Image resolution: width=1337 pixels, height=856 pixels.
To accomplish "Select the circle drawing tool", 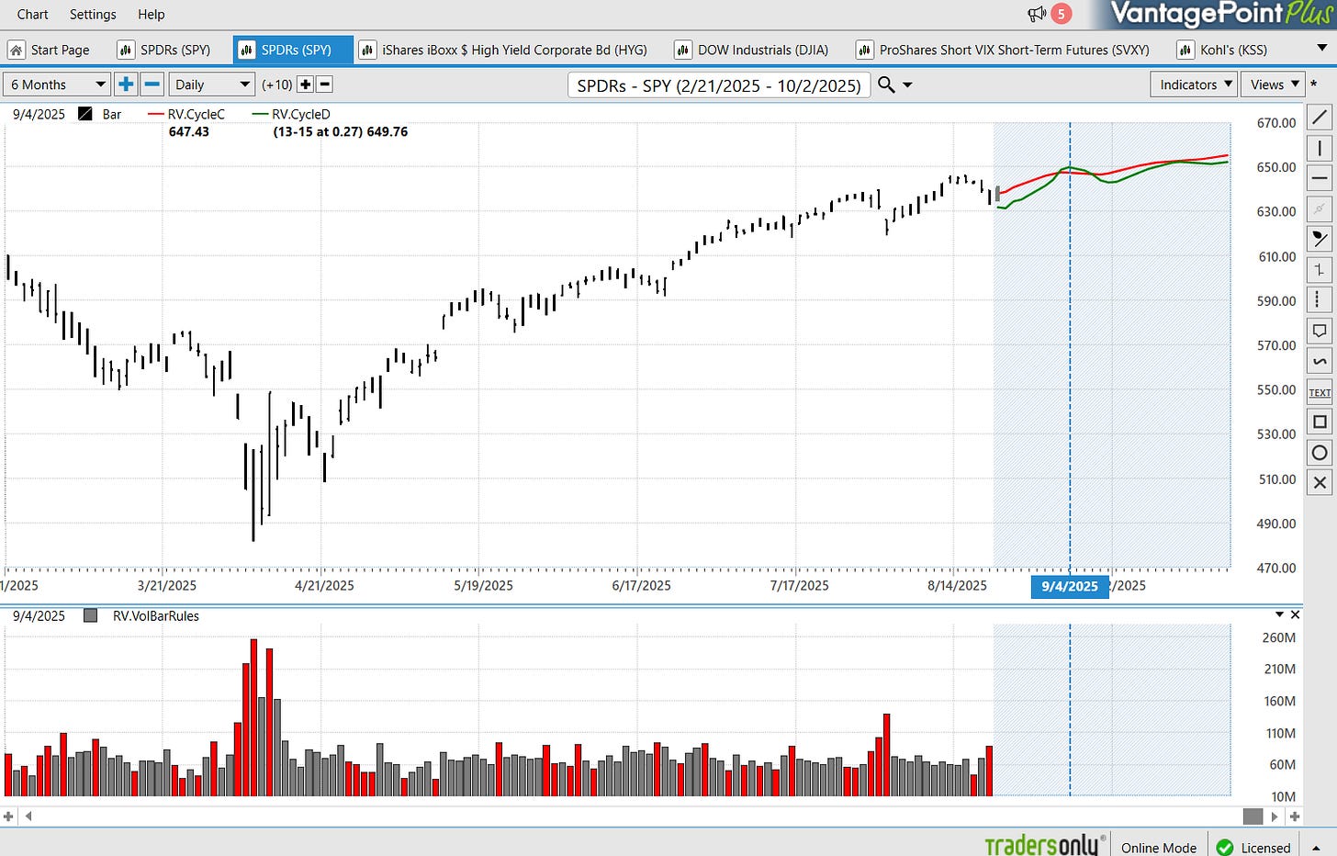I will (x=1320, y=452).
